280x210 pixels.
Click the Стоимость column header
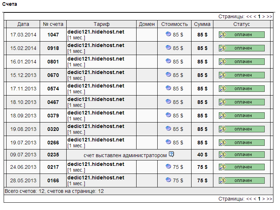[174, 24]
